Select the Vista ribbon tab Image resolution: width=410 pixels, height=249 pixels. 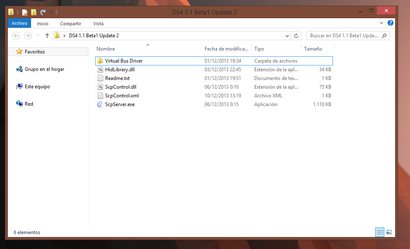coord(98,24)
